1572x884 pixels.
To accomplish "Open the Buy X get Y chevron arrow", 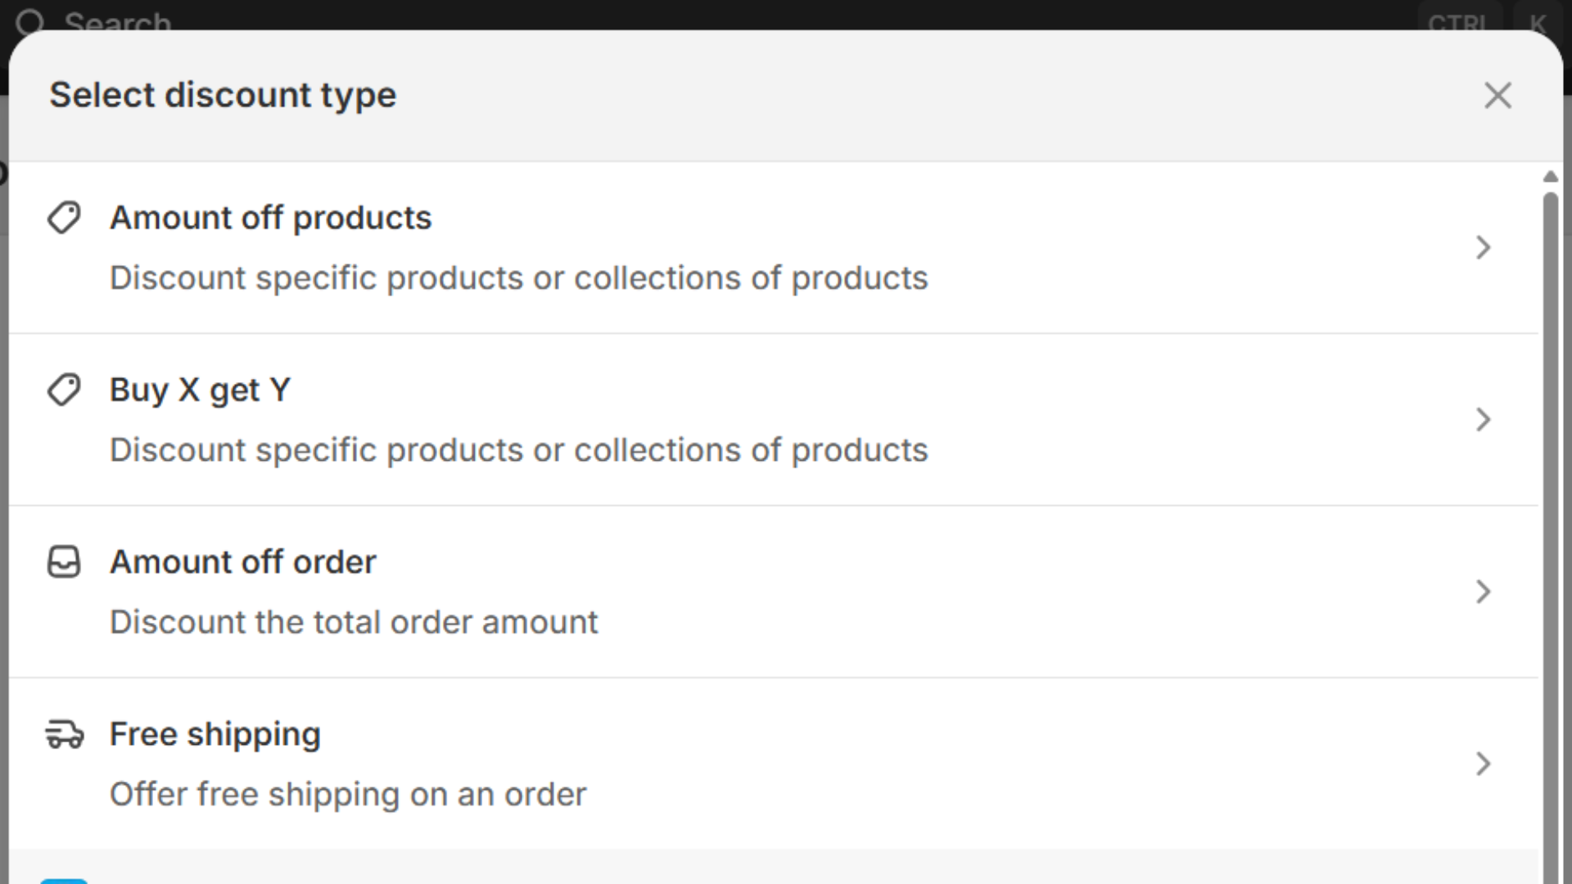I will tap(1483, 420).
